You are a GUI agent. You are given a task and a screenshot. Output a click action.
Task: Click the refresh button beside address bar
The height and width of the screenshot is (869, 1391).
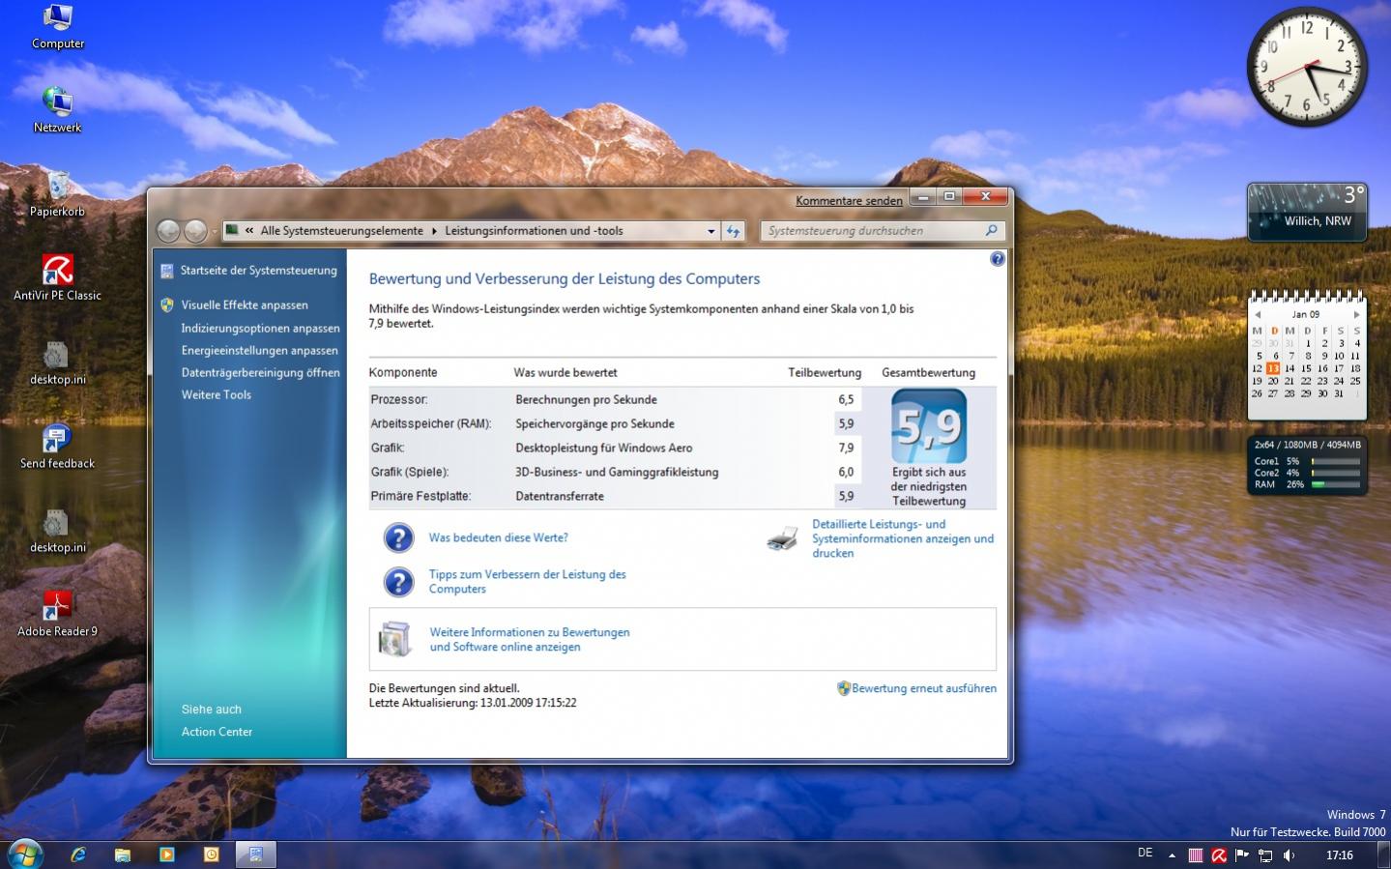tap(734, 231)
